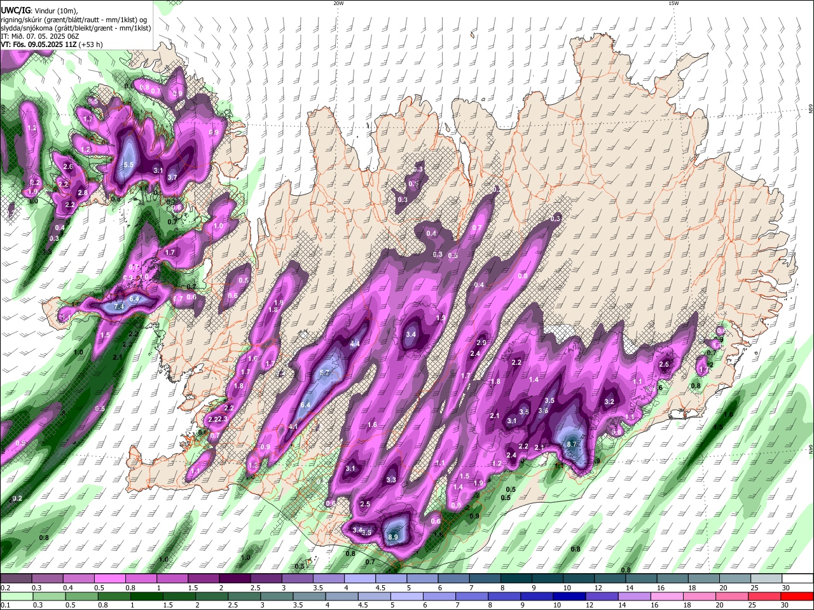Click the 8.9 precipitation value on the map
Screen dimensions: 814x610
[393, 537]
